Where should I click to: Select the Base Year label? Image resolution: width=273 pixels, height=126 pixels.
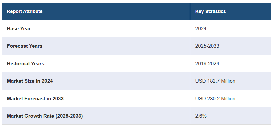pos(19,29)
